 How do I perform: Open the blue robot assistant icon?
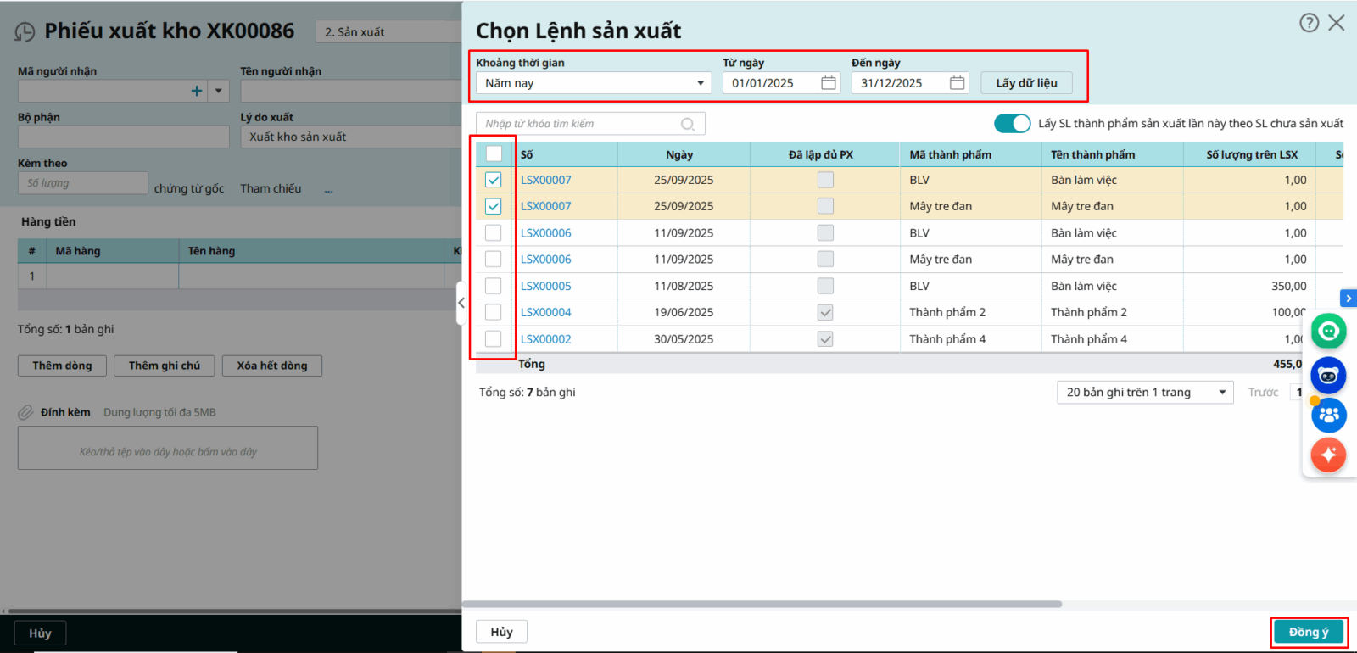(1328, 375)
